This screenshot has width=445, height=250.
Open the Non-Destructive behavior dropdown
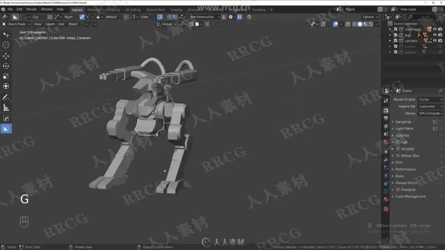pos(204,17)
